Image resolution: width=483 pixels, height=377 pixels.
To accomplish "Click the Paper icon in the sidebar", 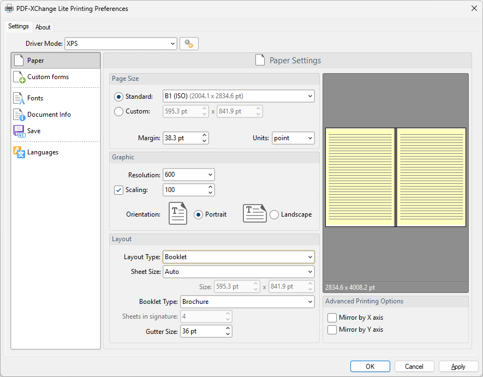I will [19, 61].
